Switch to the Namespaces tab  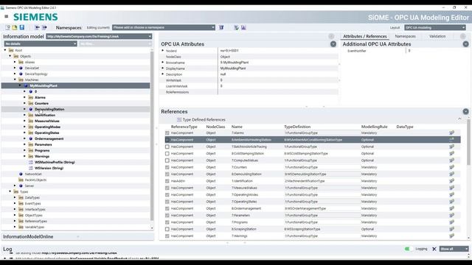coord(405,36)
